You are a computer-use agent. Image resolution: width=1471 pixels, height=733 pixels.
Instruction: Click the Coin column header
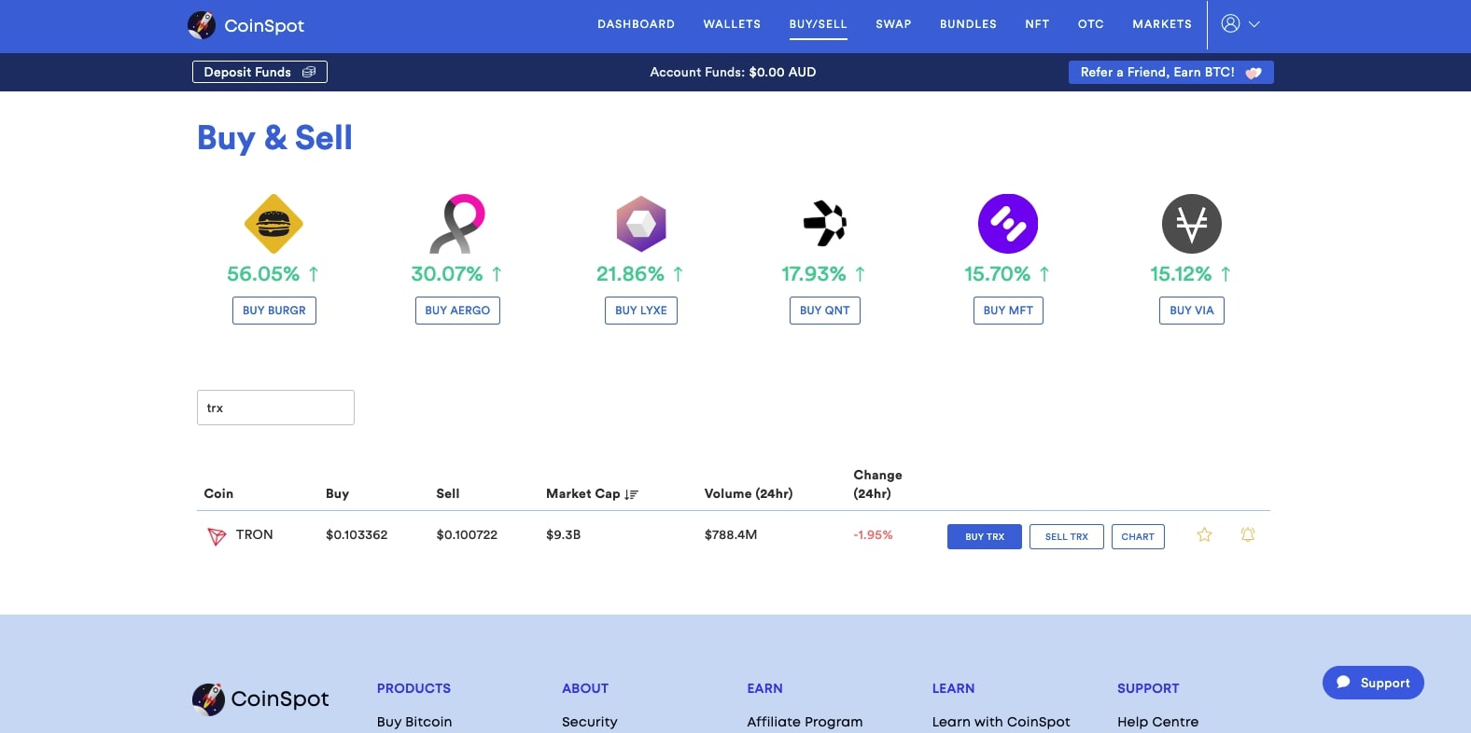tap(218, 493)
